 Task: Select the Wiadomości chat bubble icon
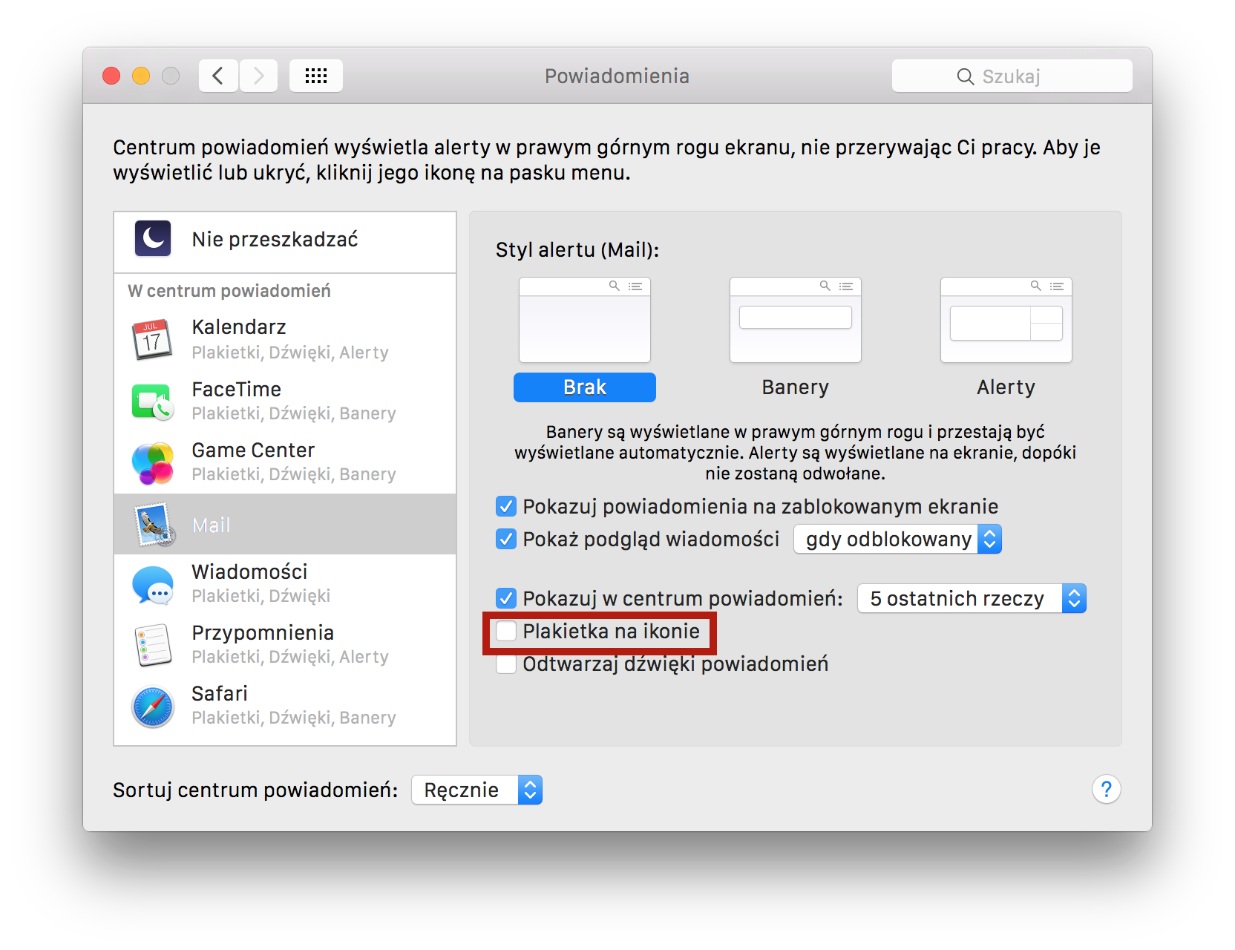pos(152,584)
